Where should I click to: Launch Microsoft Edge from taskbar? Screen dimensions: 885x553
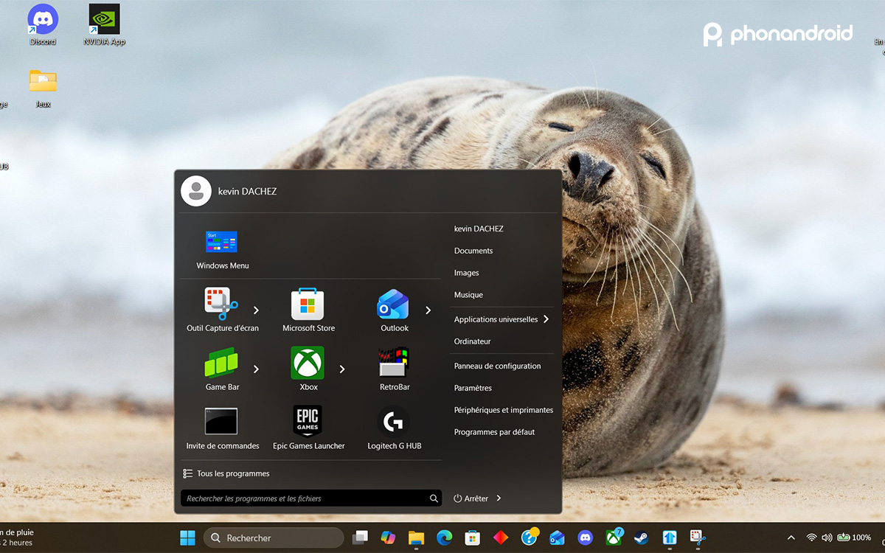[x=444, y=538]
